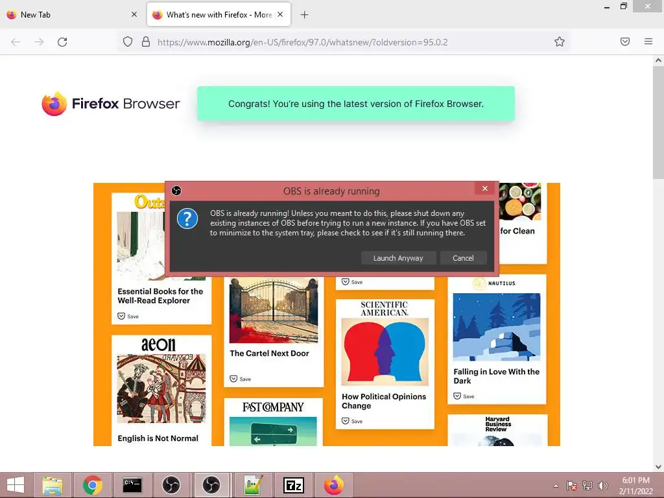The height and width of the screenshot is (498, 664).
Task: Click Save under the OBS dialog card
Action: click(x=352, y=282)
